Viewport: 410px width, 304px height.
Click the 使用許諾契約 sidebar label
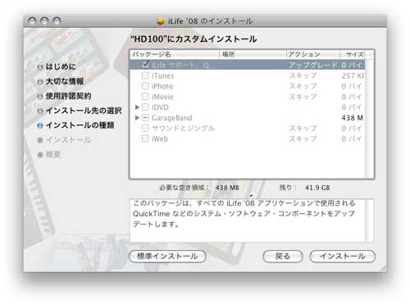pyautogui.click(x=68, y=96)
